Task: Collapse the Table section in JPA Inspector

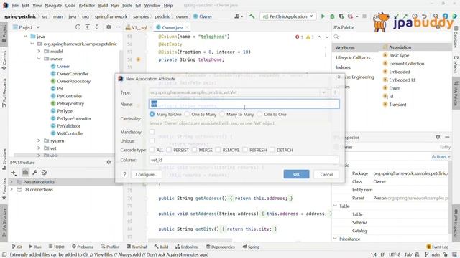Action: (x=336, y=206)
